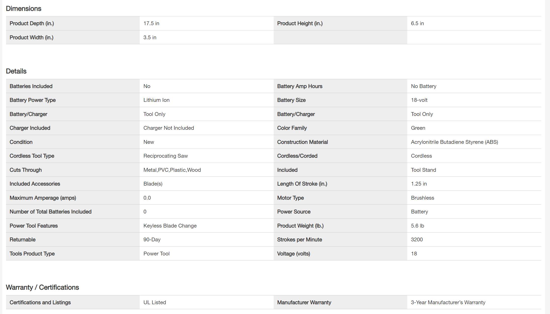
Task: Click the Metal,PVC,Plastic,Wood value
Action: (x=172, y=170)
